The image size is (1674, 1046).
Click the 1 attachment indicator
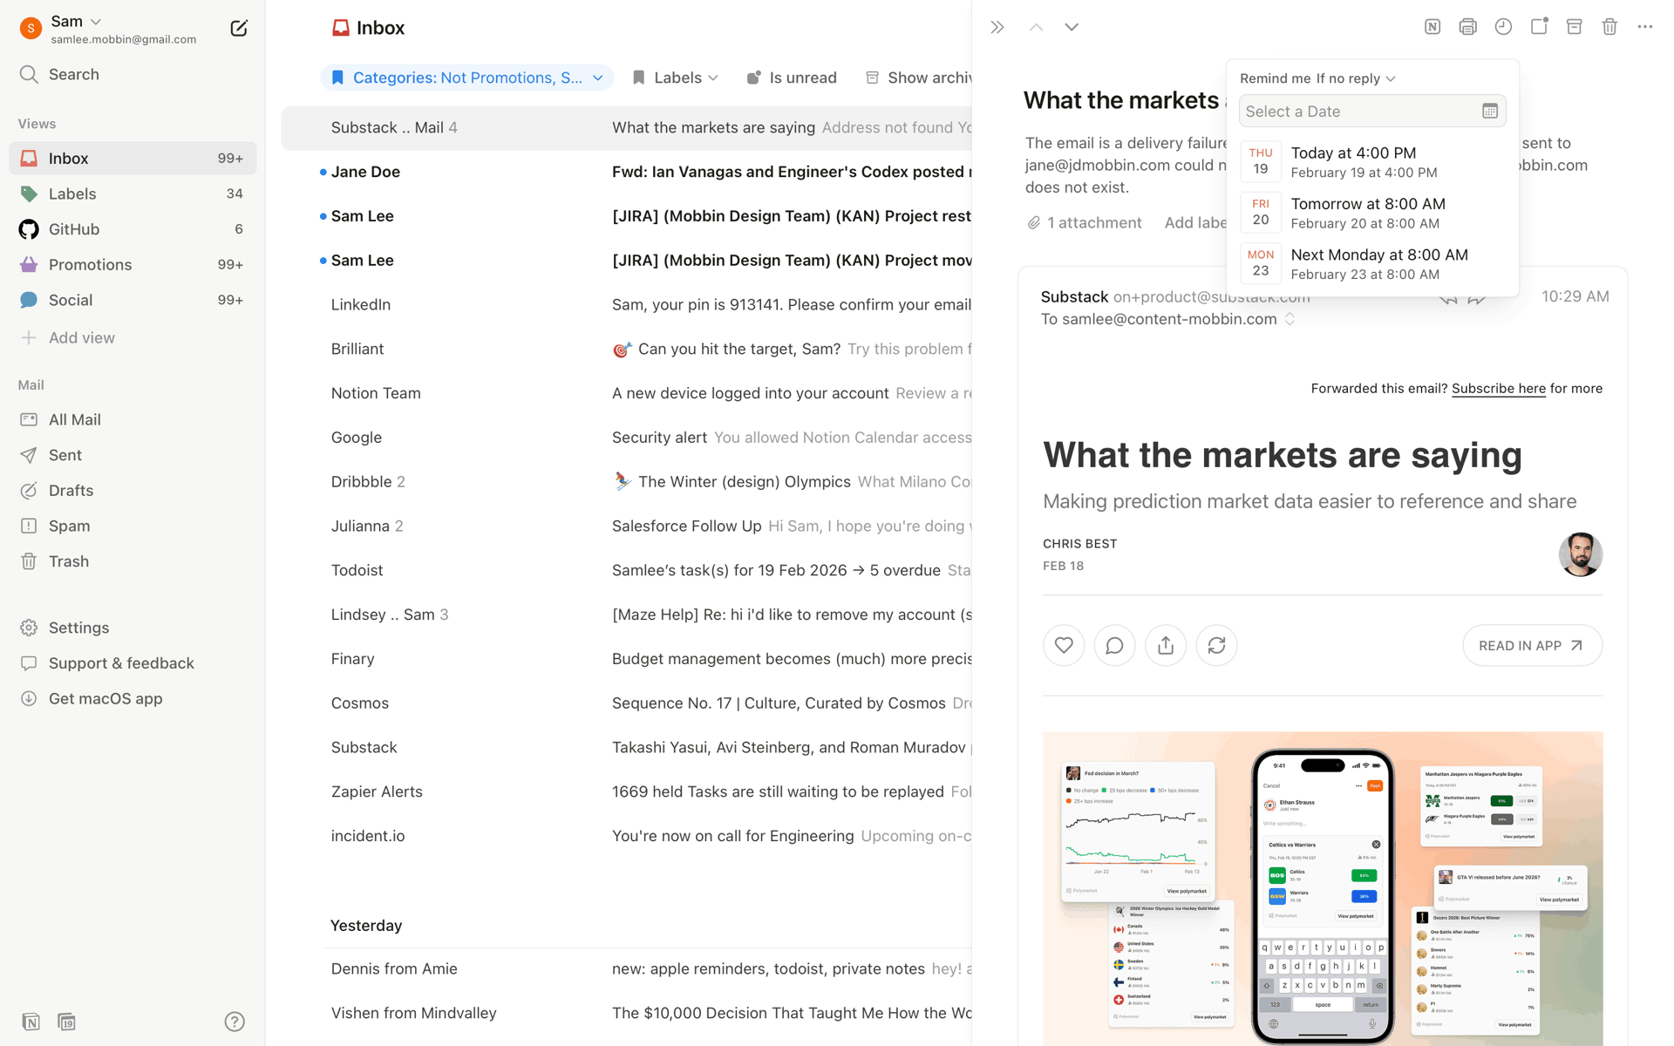pyautogui.click(x=1085, y=223)
